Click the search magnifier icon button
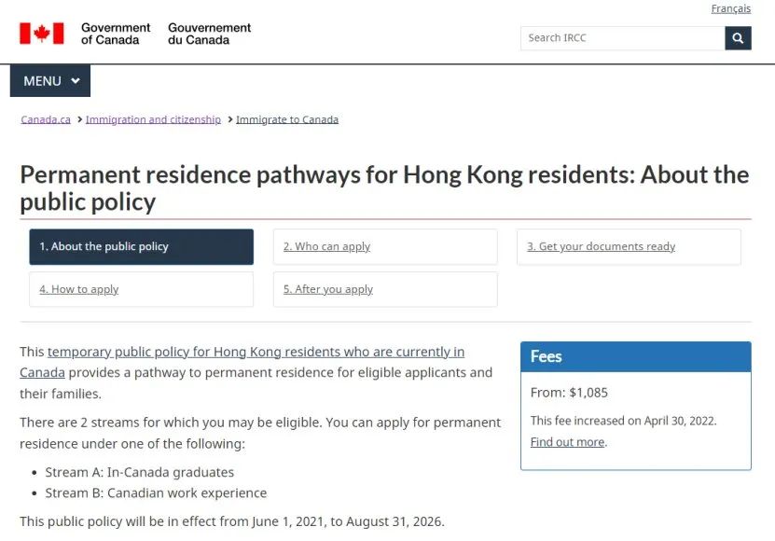 pos(738,38)
